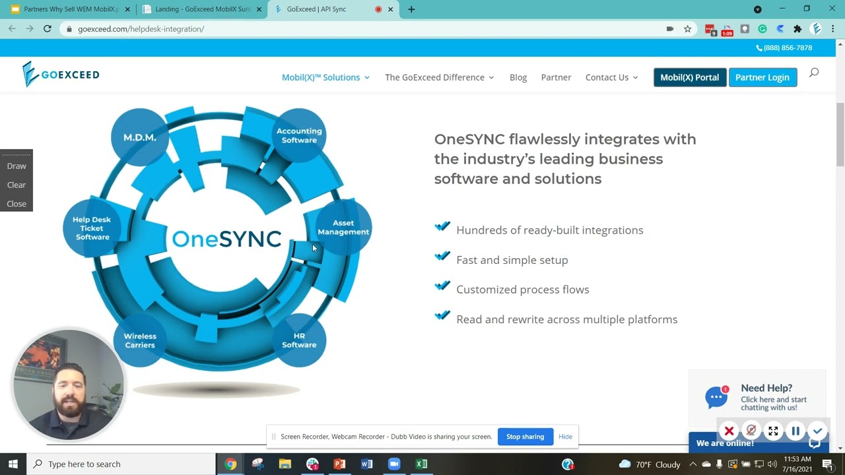The width and height of the screenshot is (845, 475).
Task: Click the 70°F Cloudy weather widget
Action: click(x=650, y=464)
